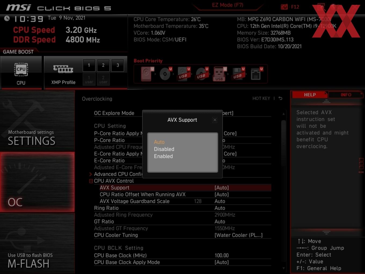Open the M-FLASH section

coord(37,244)
